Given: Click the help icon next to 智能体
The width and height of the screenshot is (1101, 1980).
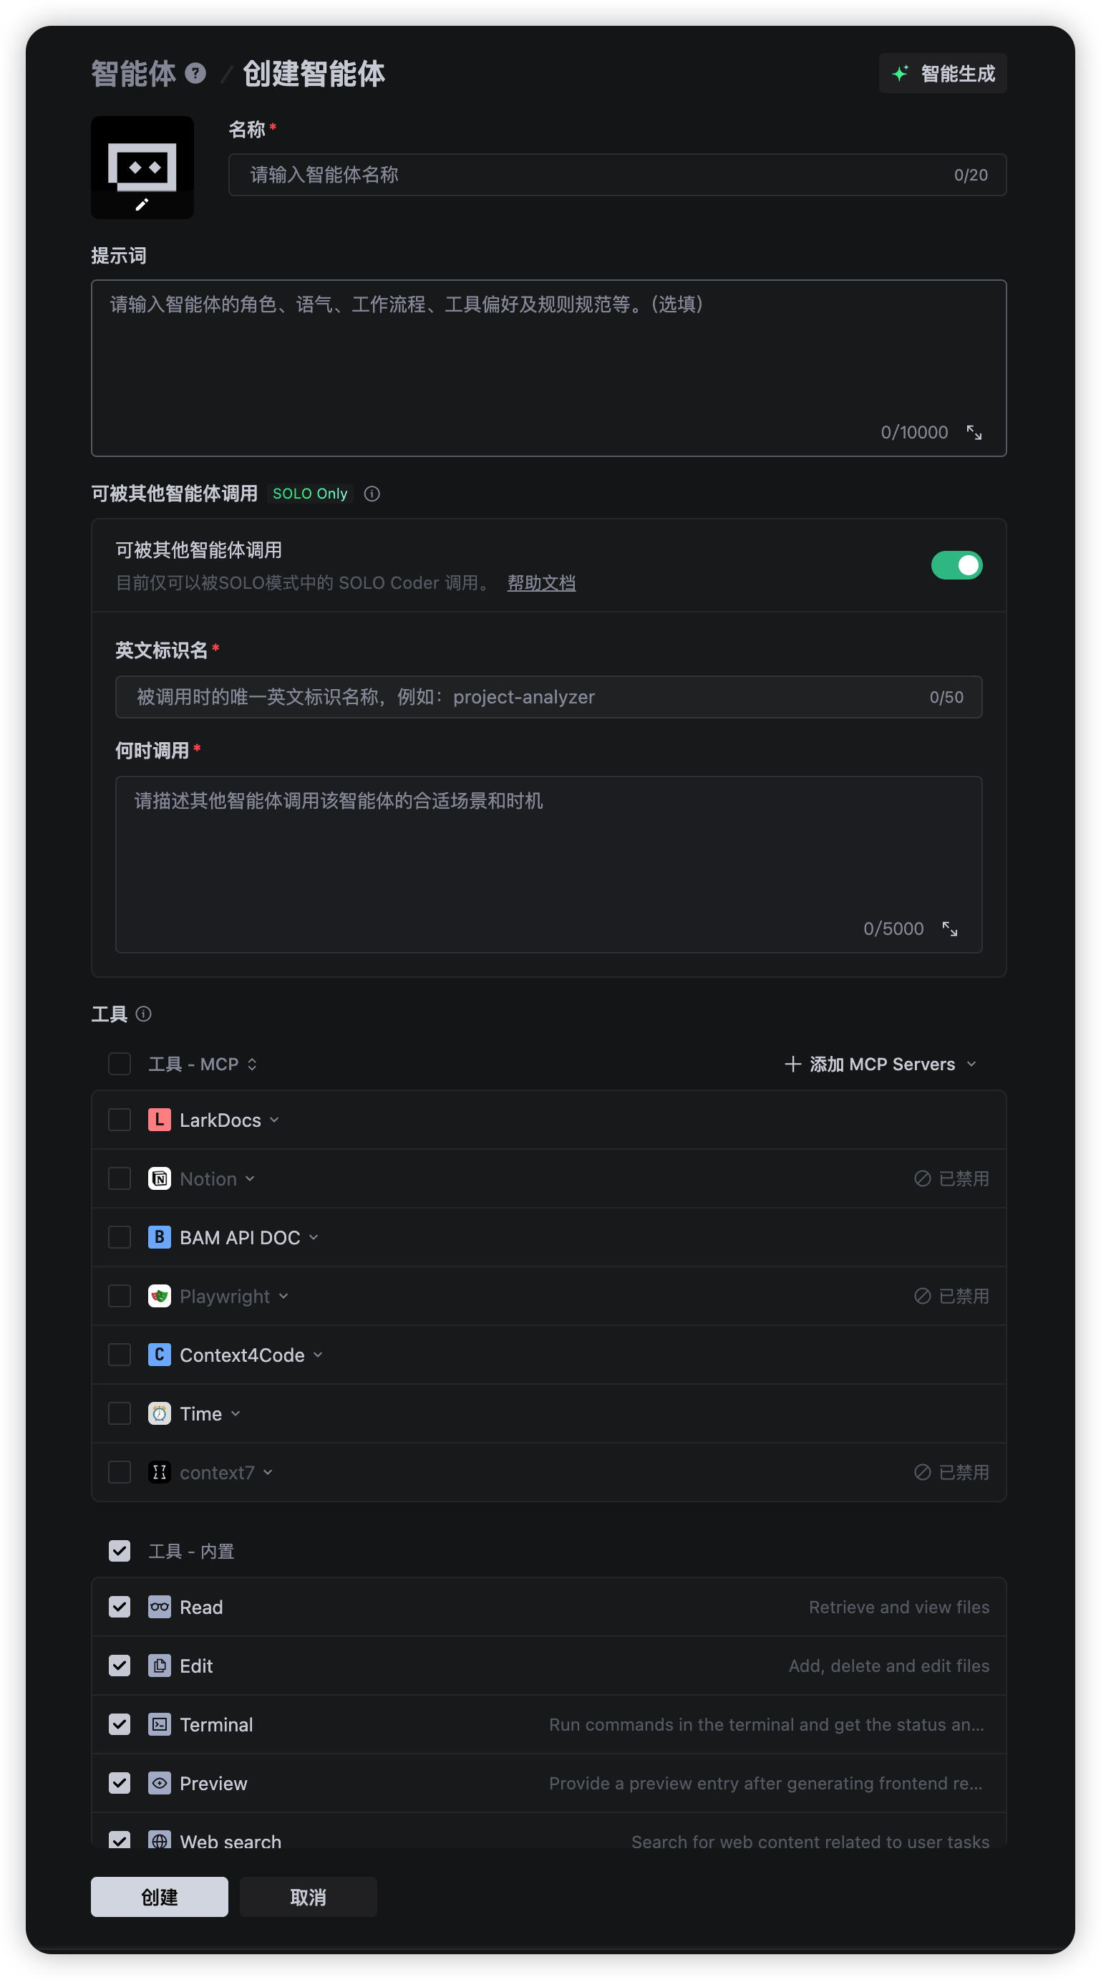Looking at the screenshot, I should [196, 73].
